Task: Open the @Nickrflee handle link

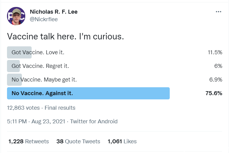Action: [44, 19]
